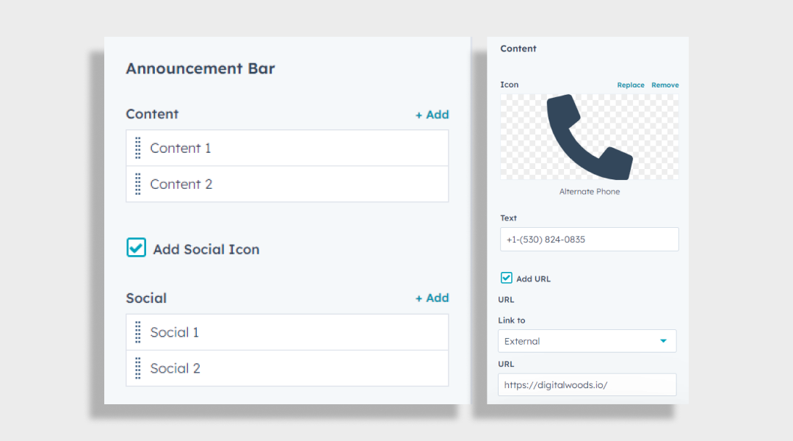This screenshot has height=441, width=793.
Task: Click the Add Social Icon label
Action: pos(206,249)
